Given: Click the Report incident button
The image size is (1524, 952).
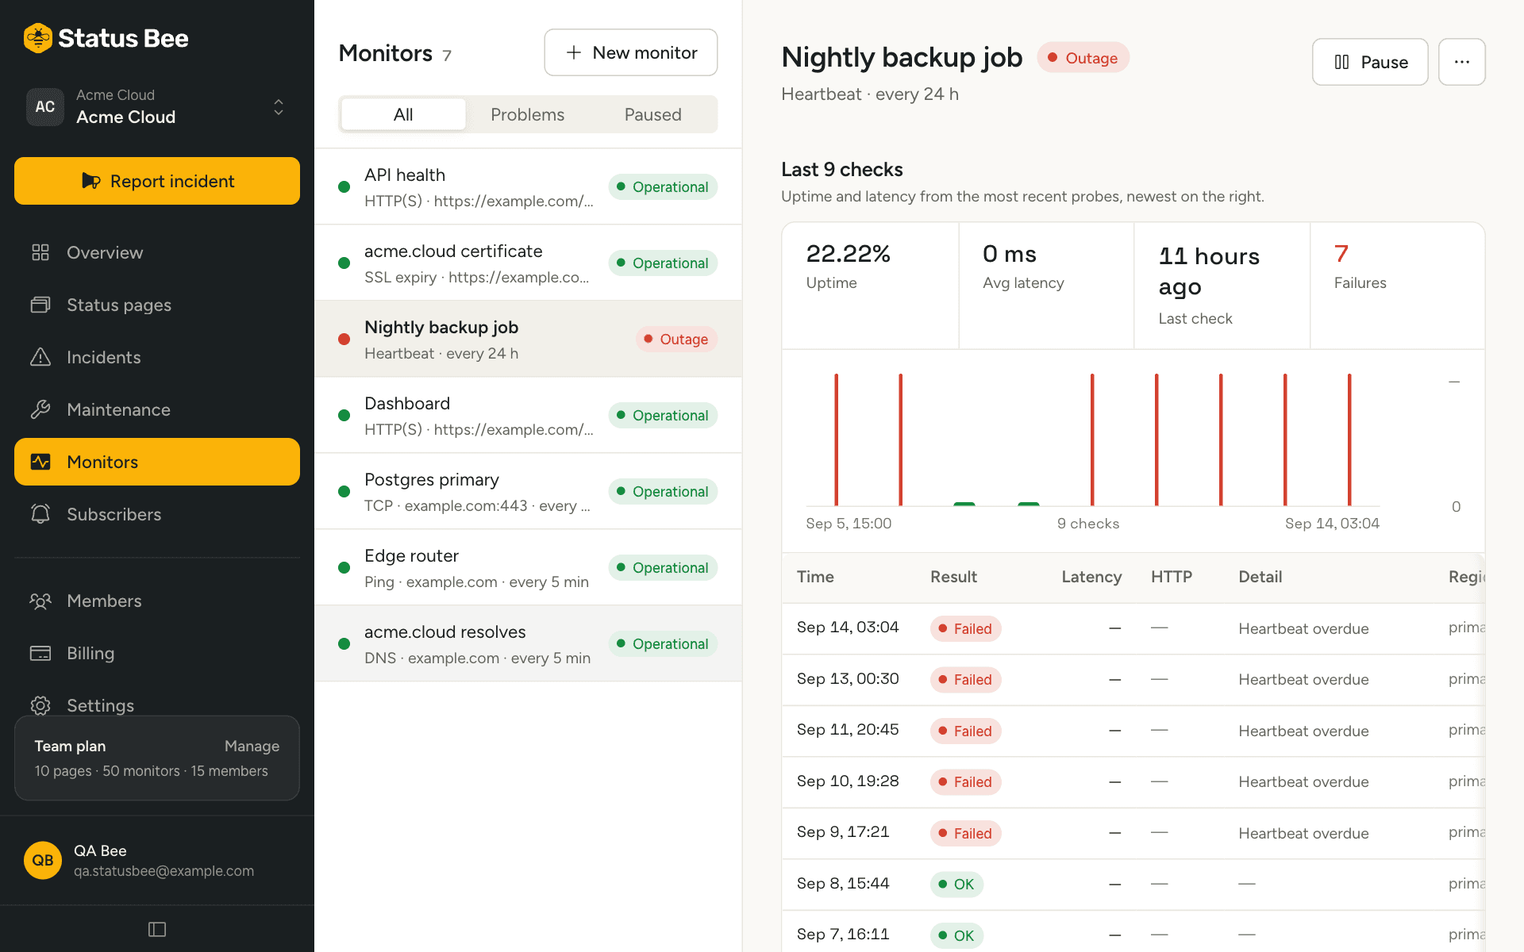Looking at the screenshot, I should [x=157, y=181].
